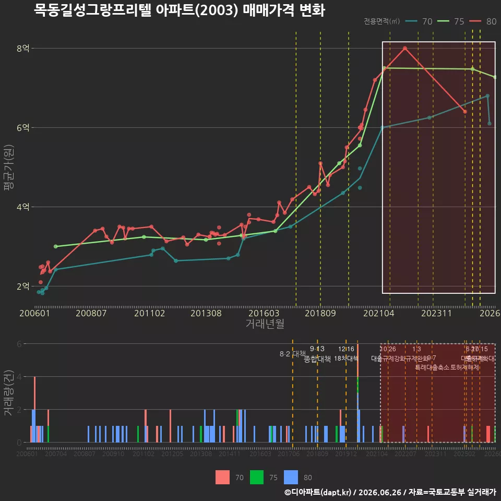Click 202502 tick on the volume chart axis

coord(464,454)
